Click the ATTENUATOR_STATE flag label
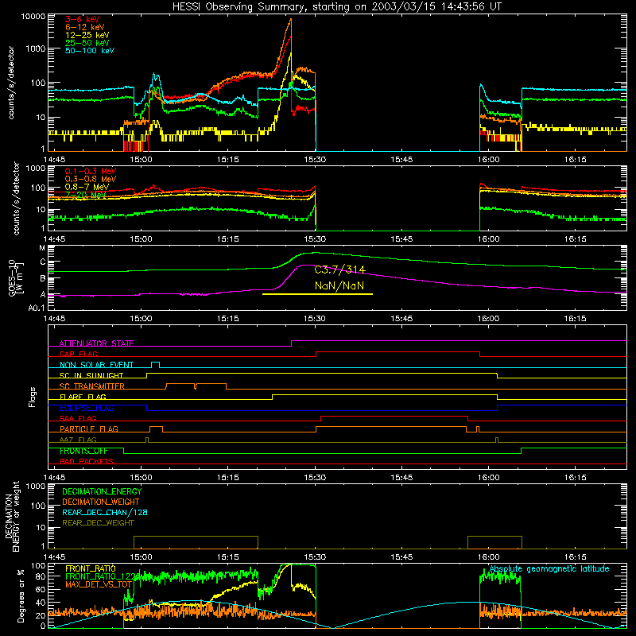Screen dimensions: 636x636 [96, 343]
